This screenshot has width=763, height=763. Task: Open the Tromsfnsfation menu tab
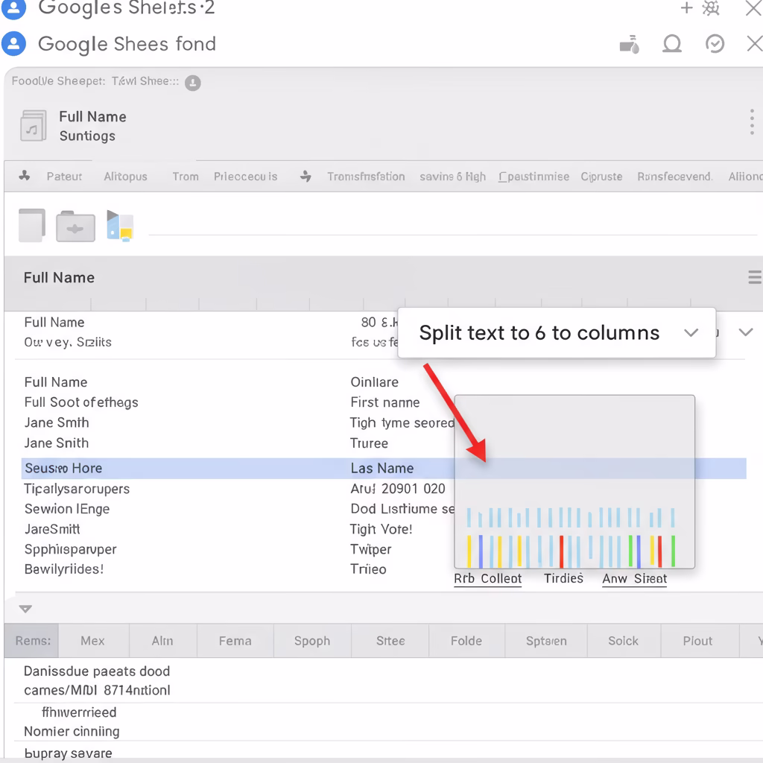(x=366, y=177)
